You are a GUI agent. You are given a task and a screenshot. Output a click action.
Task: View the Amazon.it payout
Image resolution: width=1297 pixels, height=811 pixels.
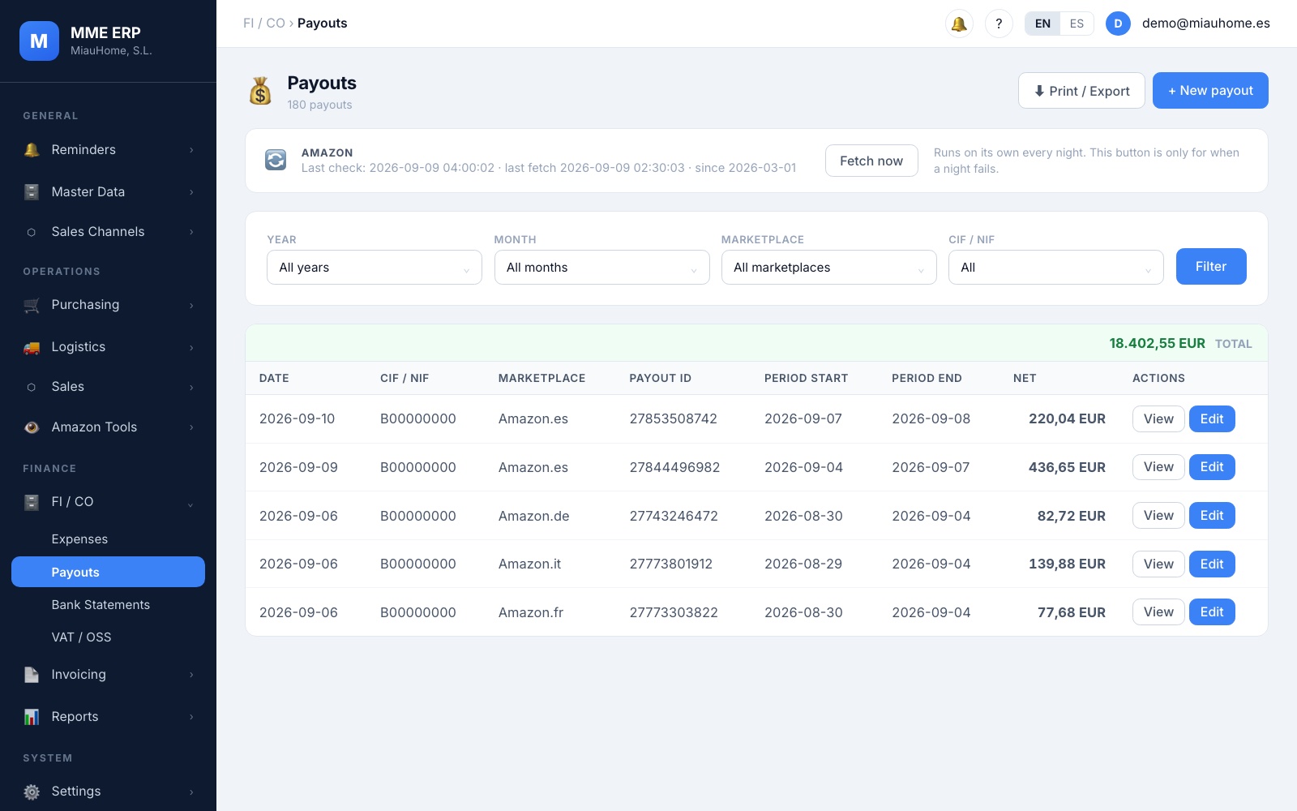click(x=1158, y=564)
